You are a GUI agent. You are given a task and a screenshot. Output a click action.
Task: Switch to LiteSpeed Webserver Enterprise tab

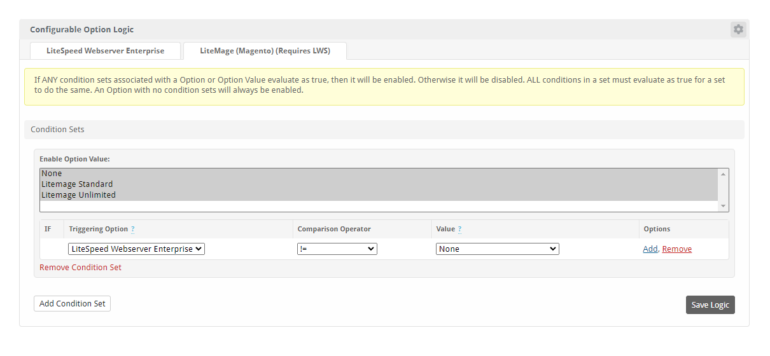tap(106, 51)
